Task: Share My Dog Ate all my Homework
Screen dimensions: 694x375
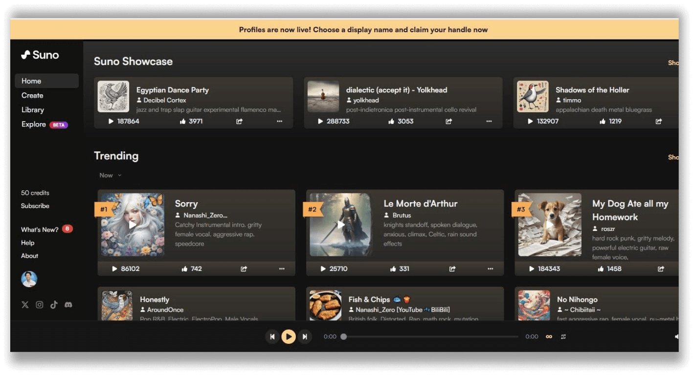Action: (661, 269)
